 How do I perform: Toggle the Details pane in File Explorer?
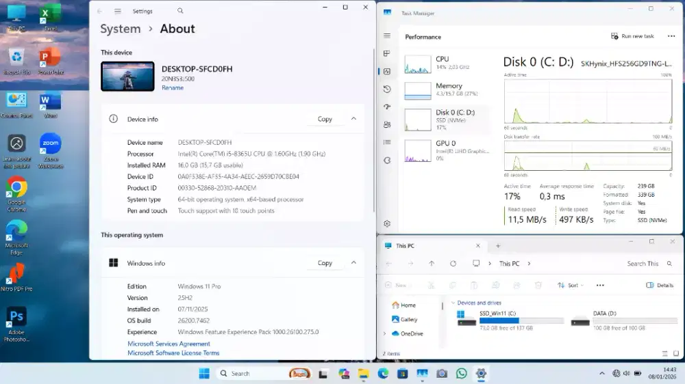[x=660, y=285]
